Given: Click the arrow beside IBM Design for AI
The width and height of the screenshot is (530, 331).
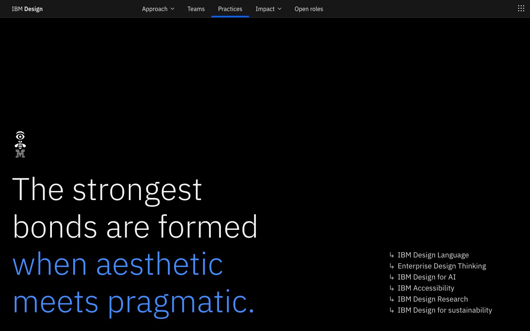Looking at the screenshot, I should coord(392,277).
